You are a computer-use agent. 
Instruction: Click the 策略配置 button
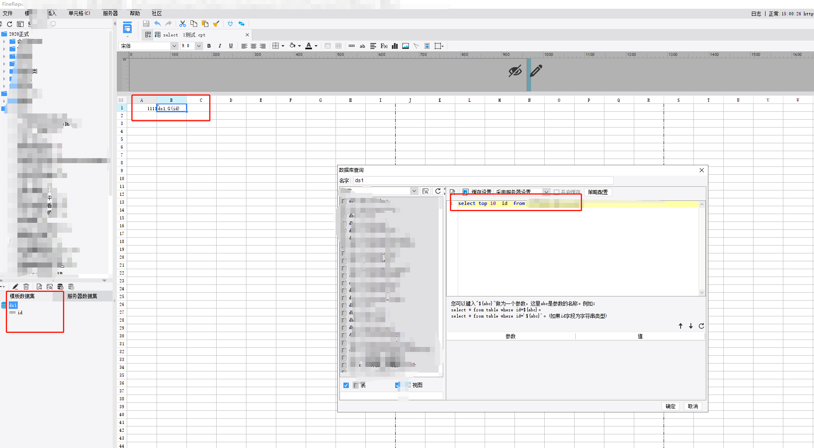click(598, 192)
